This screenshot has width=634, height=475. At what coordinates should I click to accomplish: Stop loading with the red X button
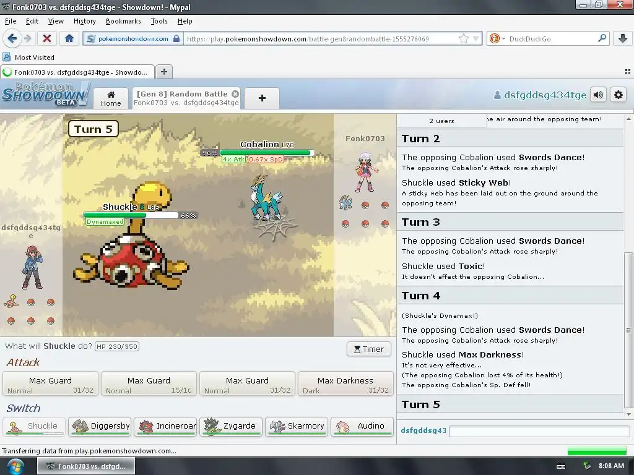click(x=47, y=38)
